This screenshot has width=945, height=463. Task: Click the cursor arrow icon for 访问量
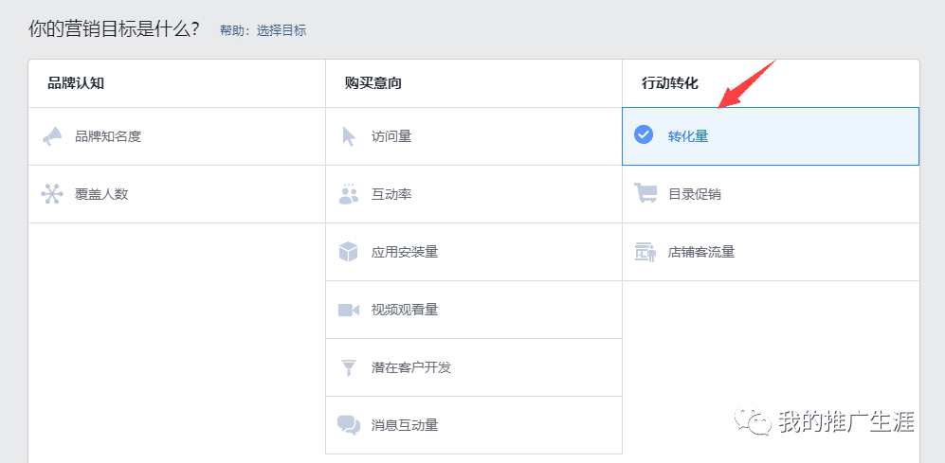point(349,136)
